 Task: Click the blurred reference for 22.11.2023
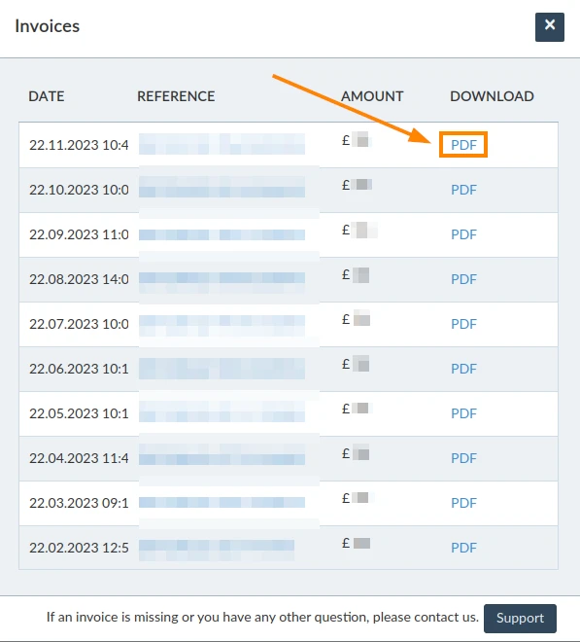pos(222,144)
